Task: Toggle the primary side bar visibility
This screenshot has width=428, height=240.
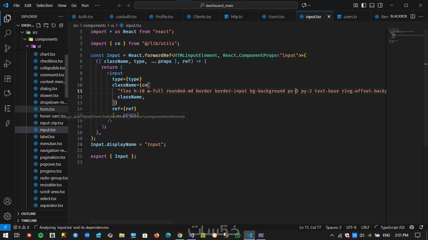Action: pyautogui.click(x=364, y=5)
